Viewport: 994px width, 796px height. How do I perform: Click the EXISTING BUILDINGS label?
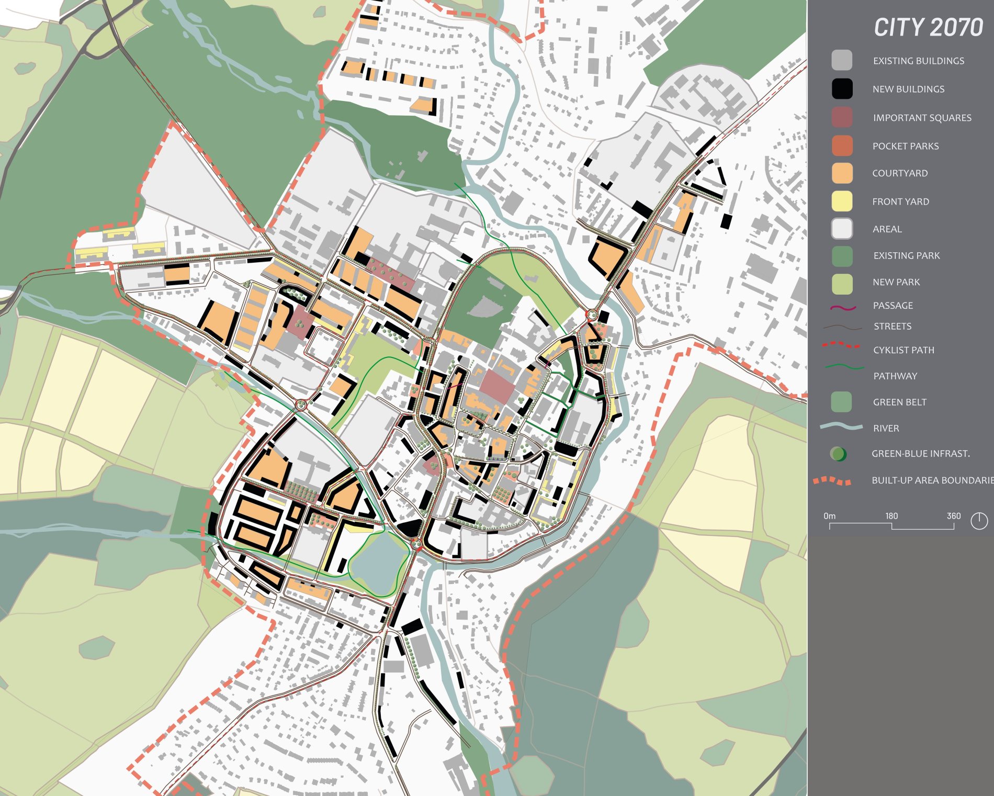[x=919, y=61]
